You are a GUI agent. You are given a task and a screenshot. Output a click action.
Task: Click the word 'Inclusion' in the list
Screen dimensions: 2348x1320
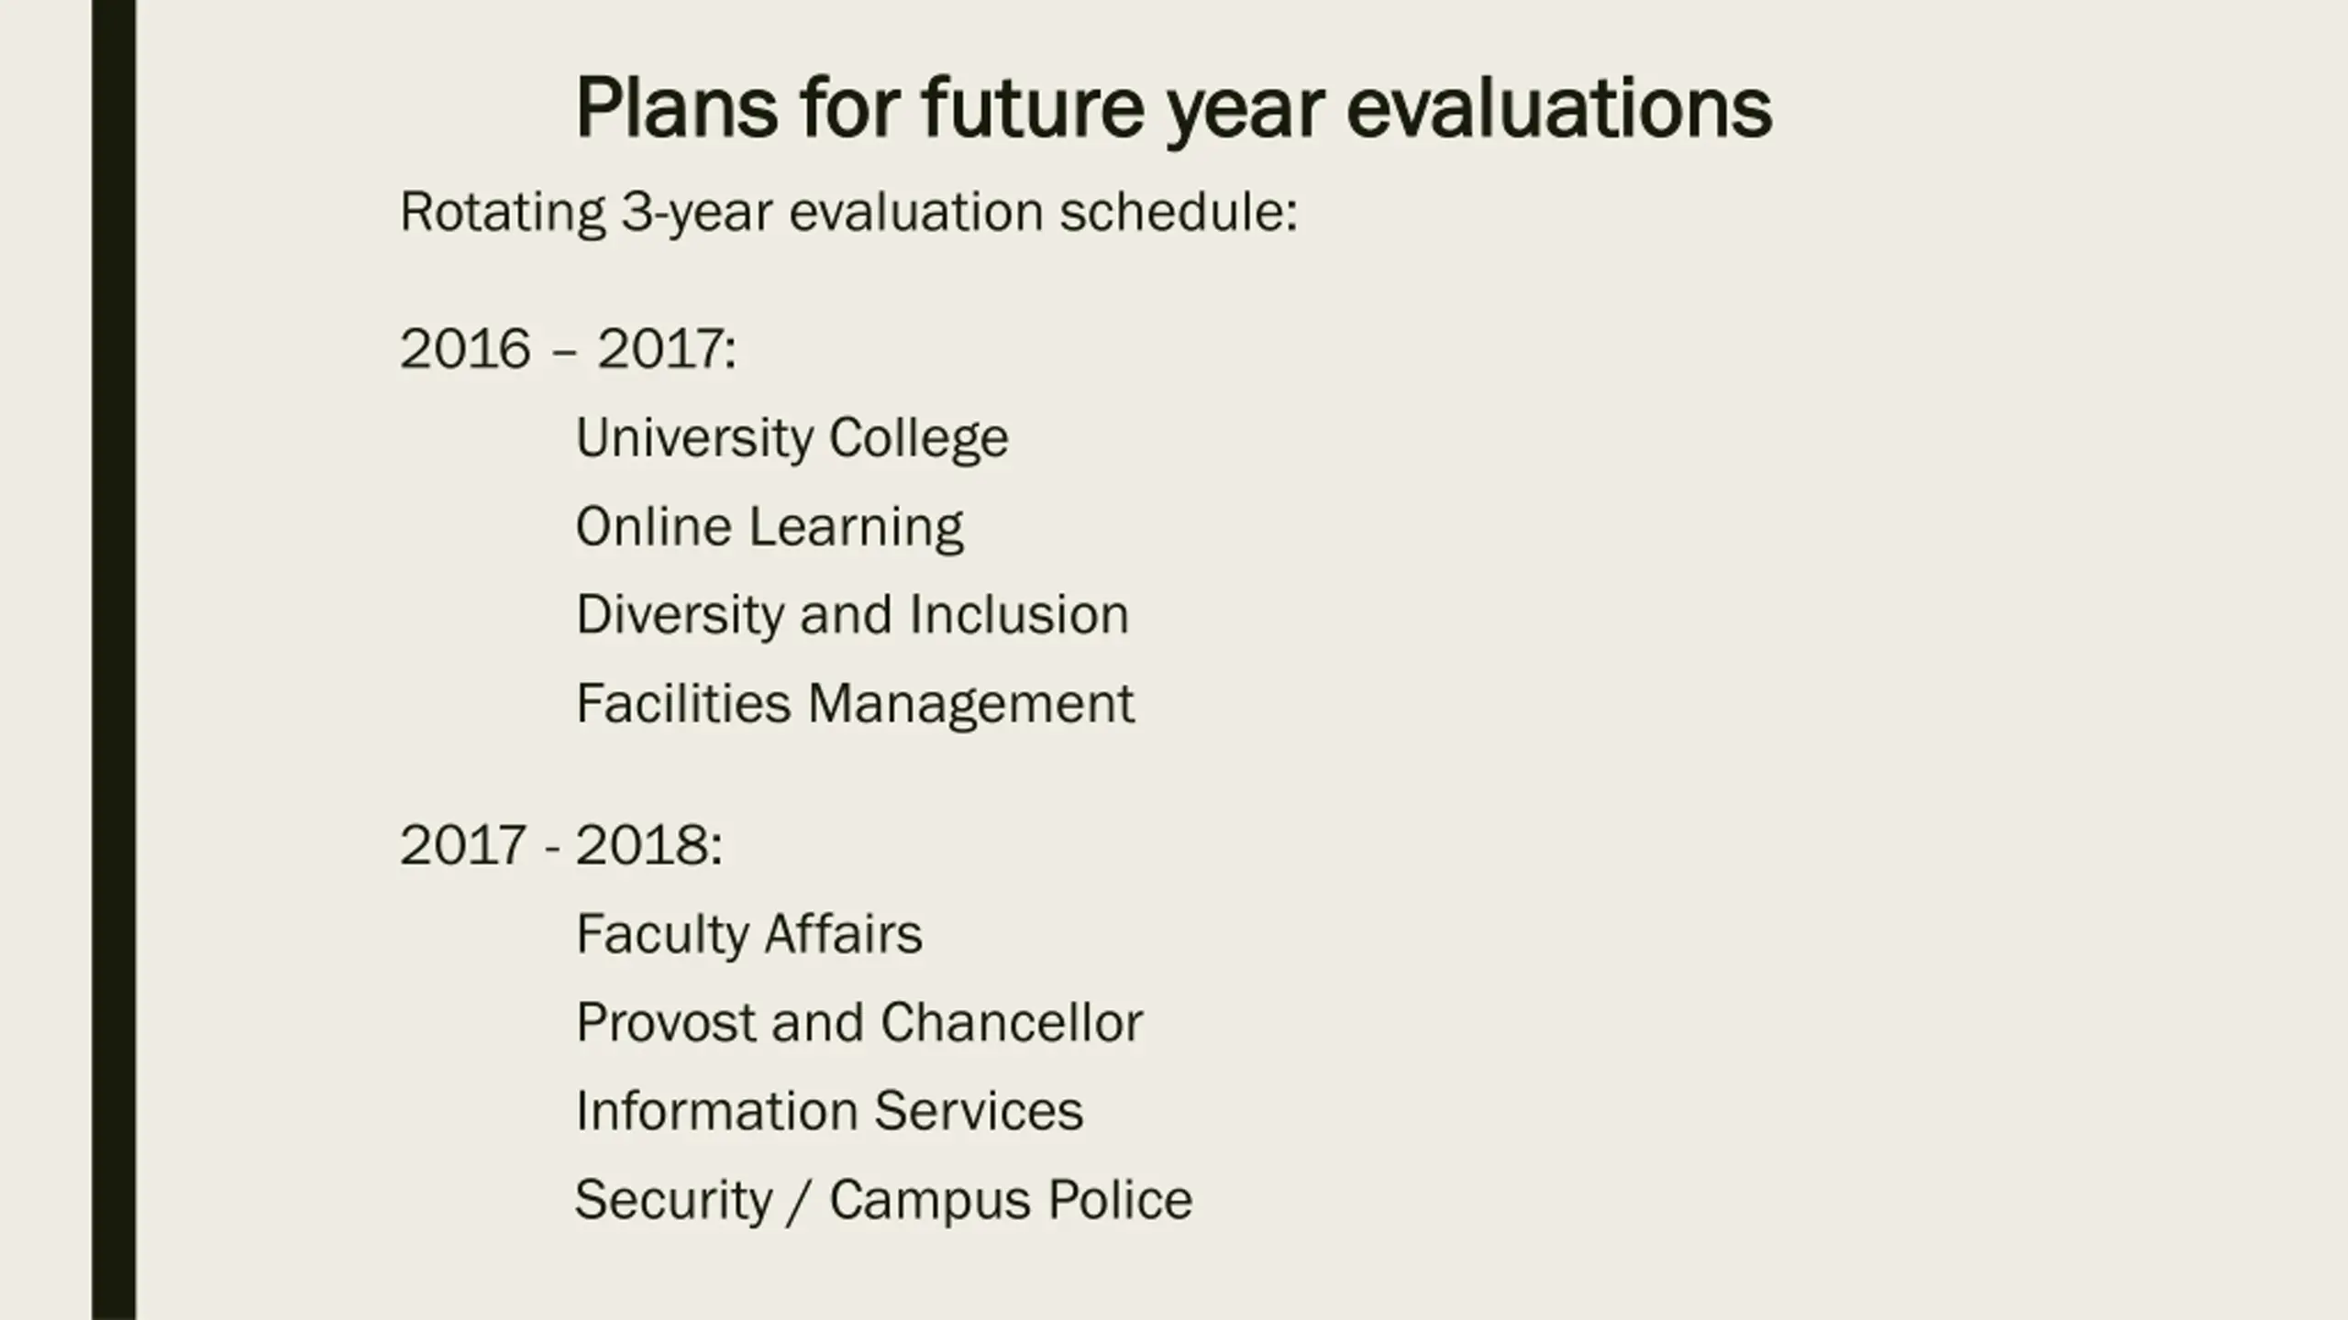1019,614
